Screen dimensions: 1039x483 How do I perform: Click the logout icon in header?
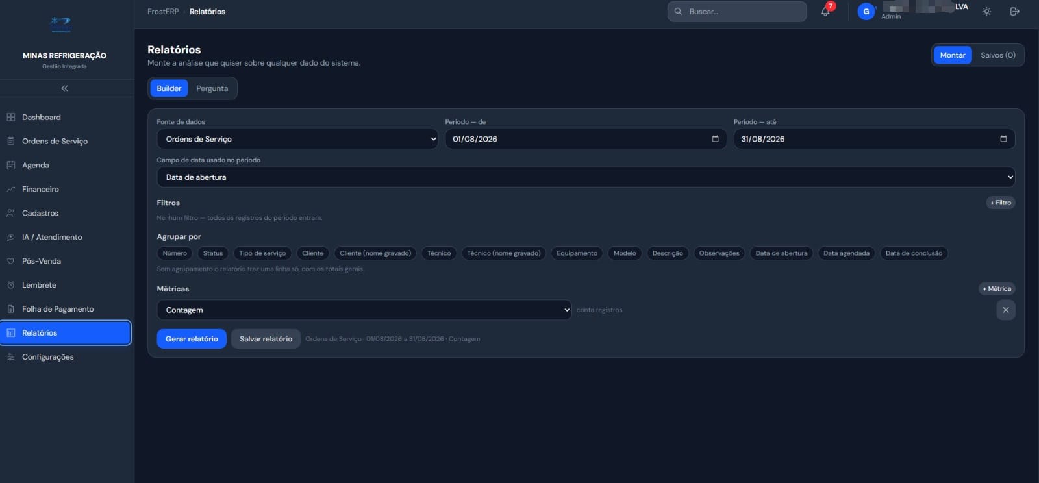pyautogui.click(x=1014, y=12)
